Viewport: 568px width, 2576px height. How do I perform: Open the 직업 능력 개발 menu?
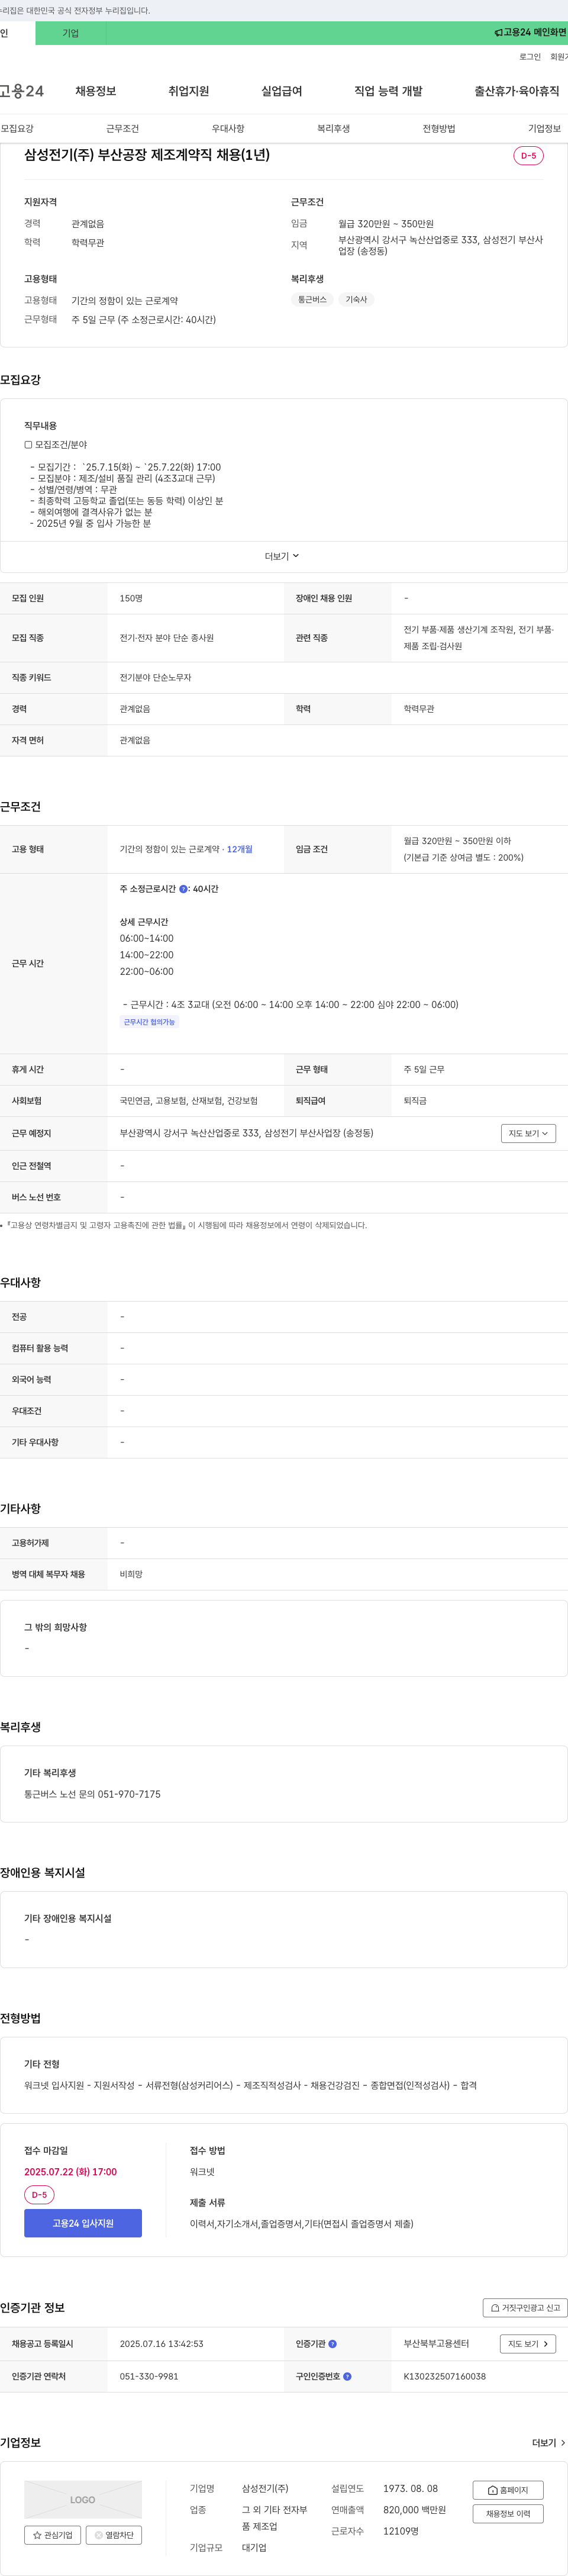(388, 91)
